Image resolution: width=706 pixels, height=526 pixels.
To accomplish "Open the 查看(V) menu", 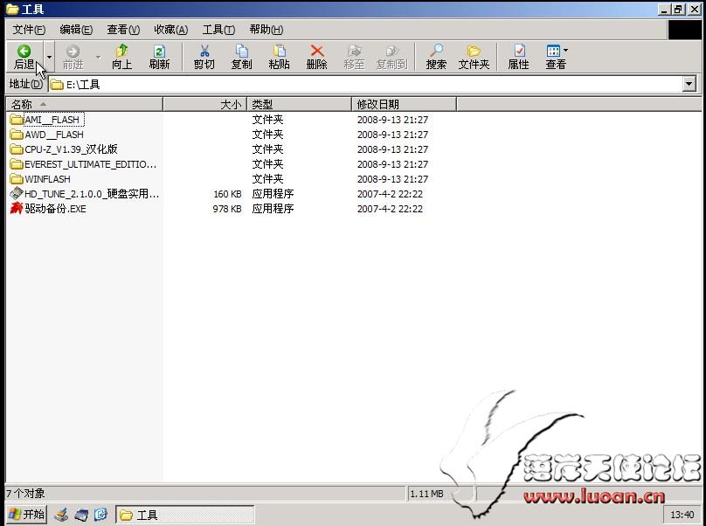I will [x=123, y=30].
